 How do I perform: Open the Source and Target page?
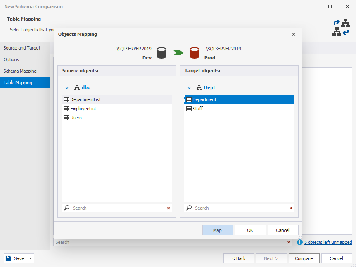22,48
